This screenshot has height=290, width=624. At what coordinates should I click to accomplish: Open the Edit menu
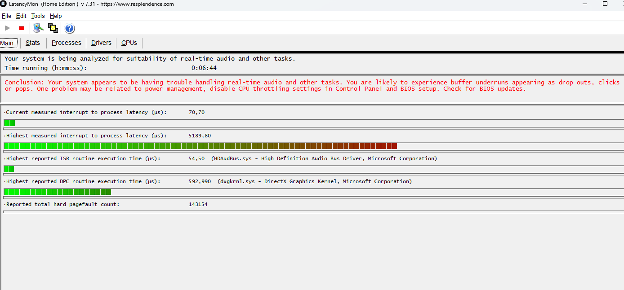[21, 16]
